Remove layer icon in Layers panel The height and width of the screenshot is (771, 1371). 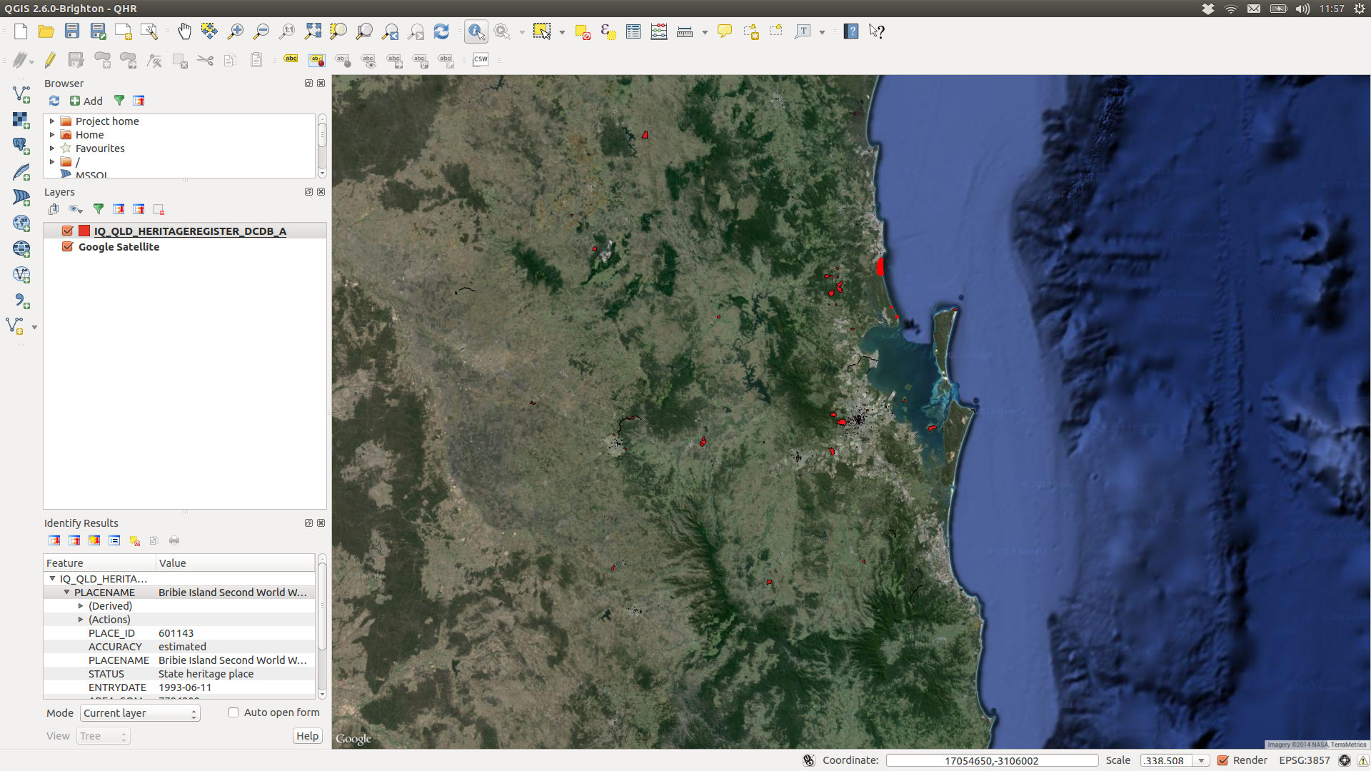(x=159, y=209)
